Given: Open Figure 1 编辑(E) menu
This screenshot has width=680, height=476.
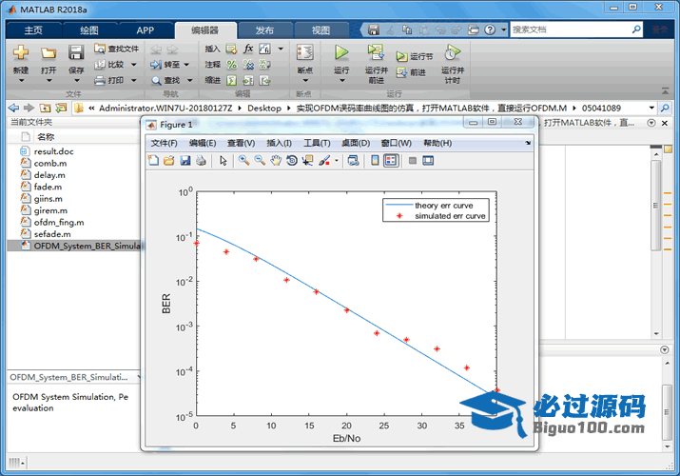Looking at the screenshot, I should pos(203,143).
